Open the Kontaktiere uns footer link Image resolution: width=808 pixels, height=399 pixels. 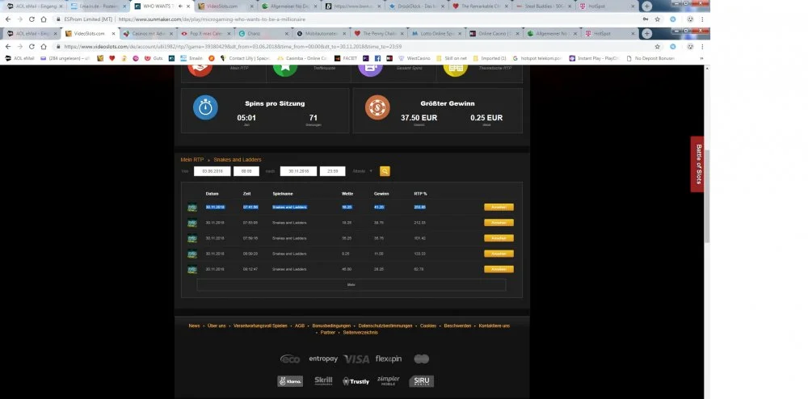tap(494, 325)
